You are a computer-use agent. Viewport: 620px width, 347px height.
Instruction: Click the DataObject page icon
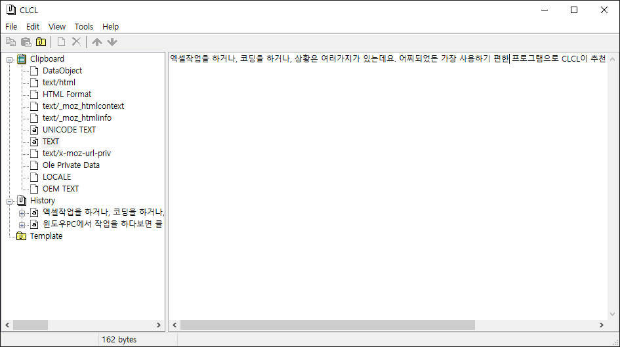34,71
